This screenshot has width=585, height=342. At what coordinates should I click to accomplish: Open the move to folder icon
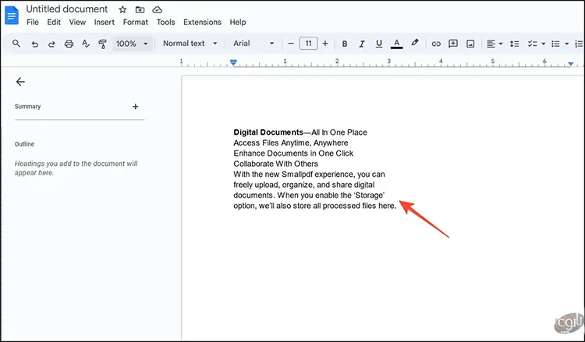pos(140,9)
